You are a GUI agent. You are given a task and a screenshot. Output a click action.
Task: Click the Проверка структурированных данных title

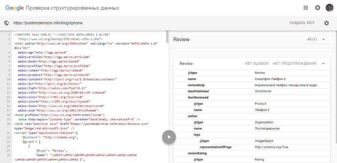click(x=72, y=8)
